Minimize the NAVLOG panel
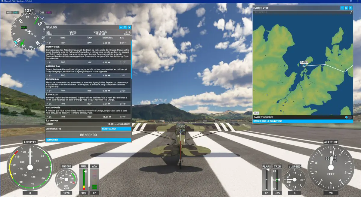 tap(121, 27)
